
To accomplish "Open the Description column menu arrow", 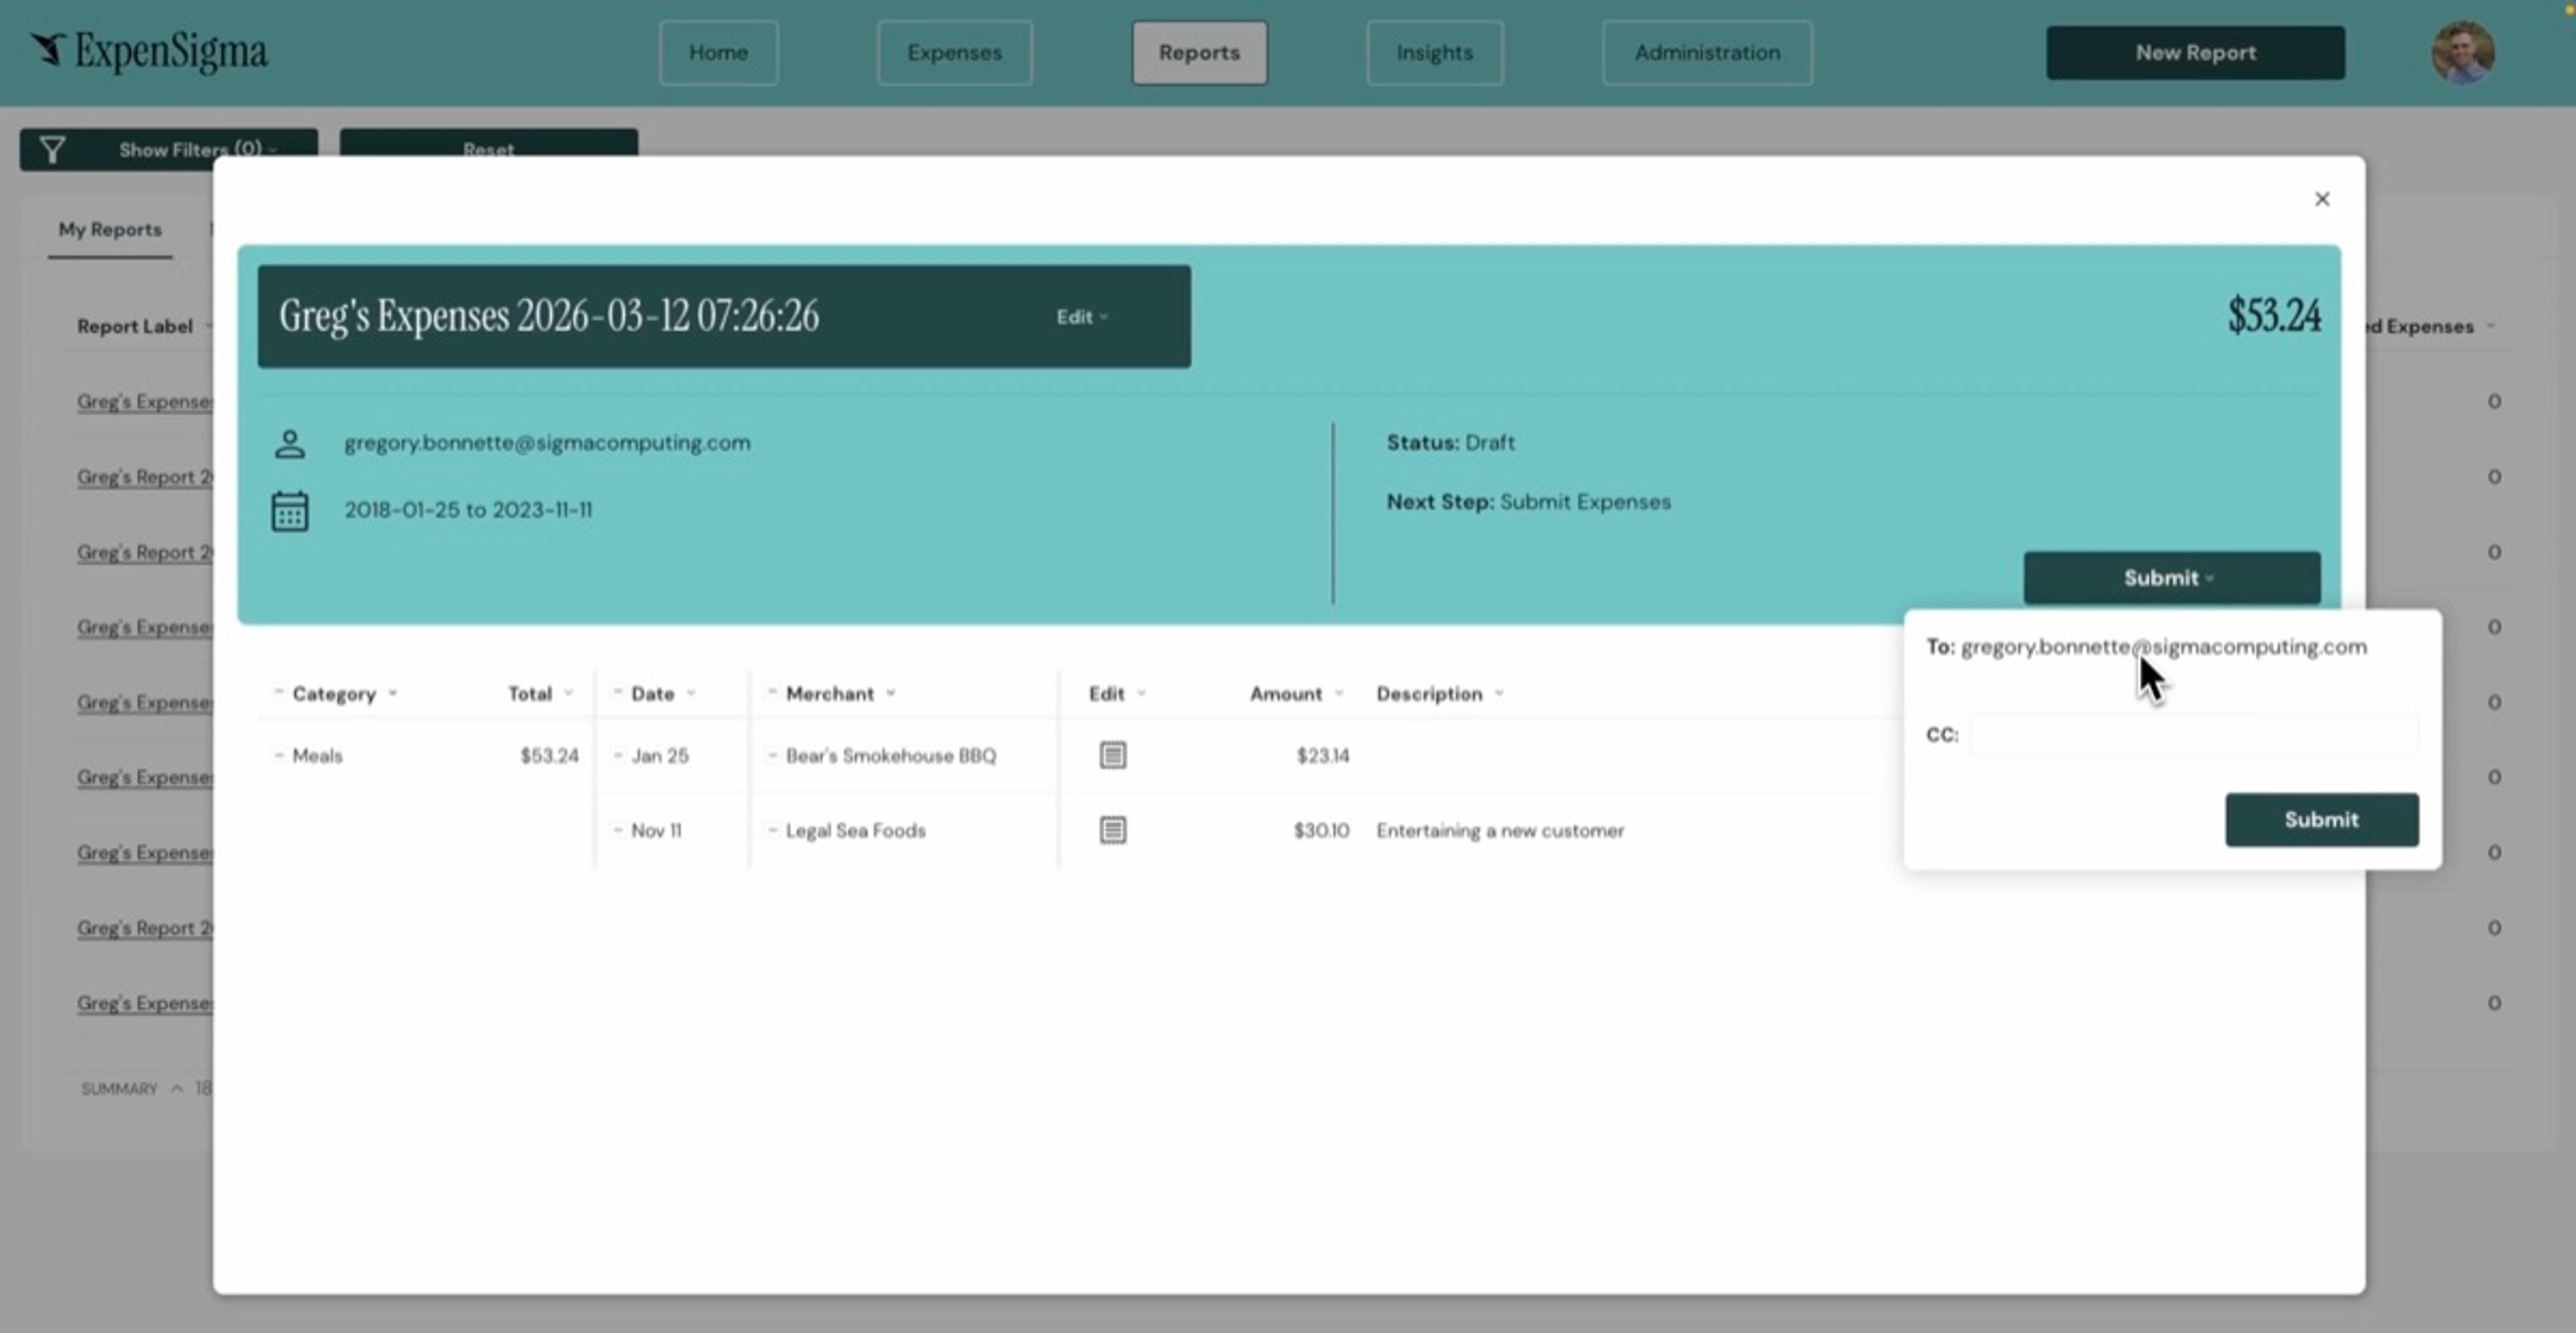I will tap(1499, 693).
